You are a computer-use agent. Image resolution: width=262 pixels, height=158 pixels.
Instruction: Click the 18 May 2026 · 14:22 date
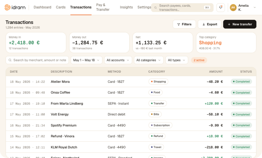[27, 82]
